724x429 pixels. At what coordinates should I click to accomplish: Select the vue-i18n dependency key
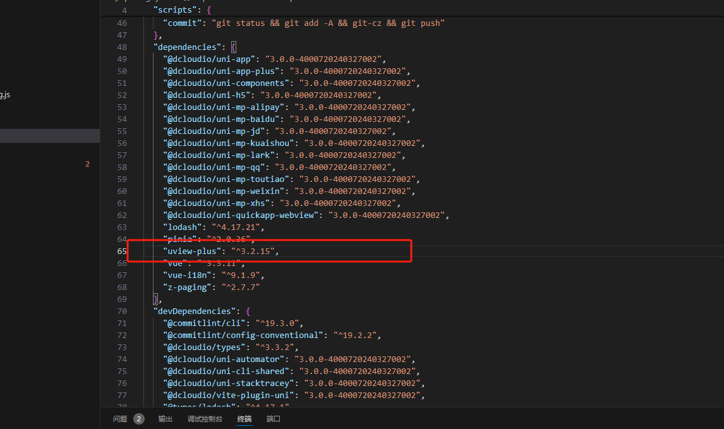(186, 275)
